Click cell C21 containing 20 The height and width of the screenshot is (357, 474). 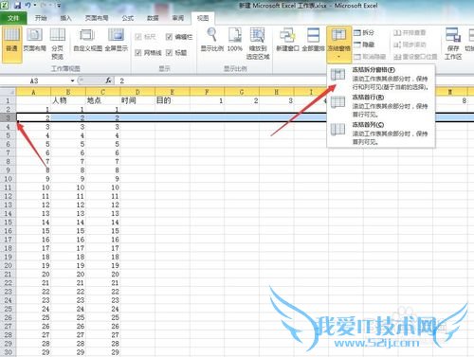click(x=103, y=275)
